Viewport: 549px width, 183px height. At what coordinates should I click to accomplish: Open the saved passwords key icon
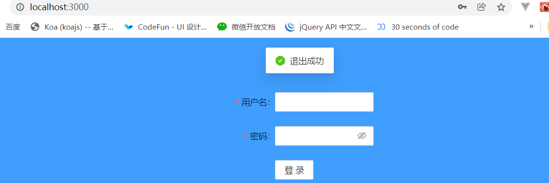pos(462,7)
